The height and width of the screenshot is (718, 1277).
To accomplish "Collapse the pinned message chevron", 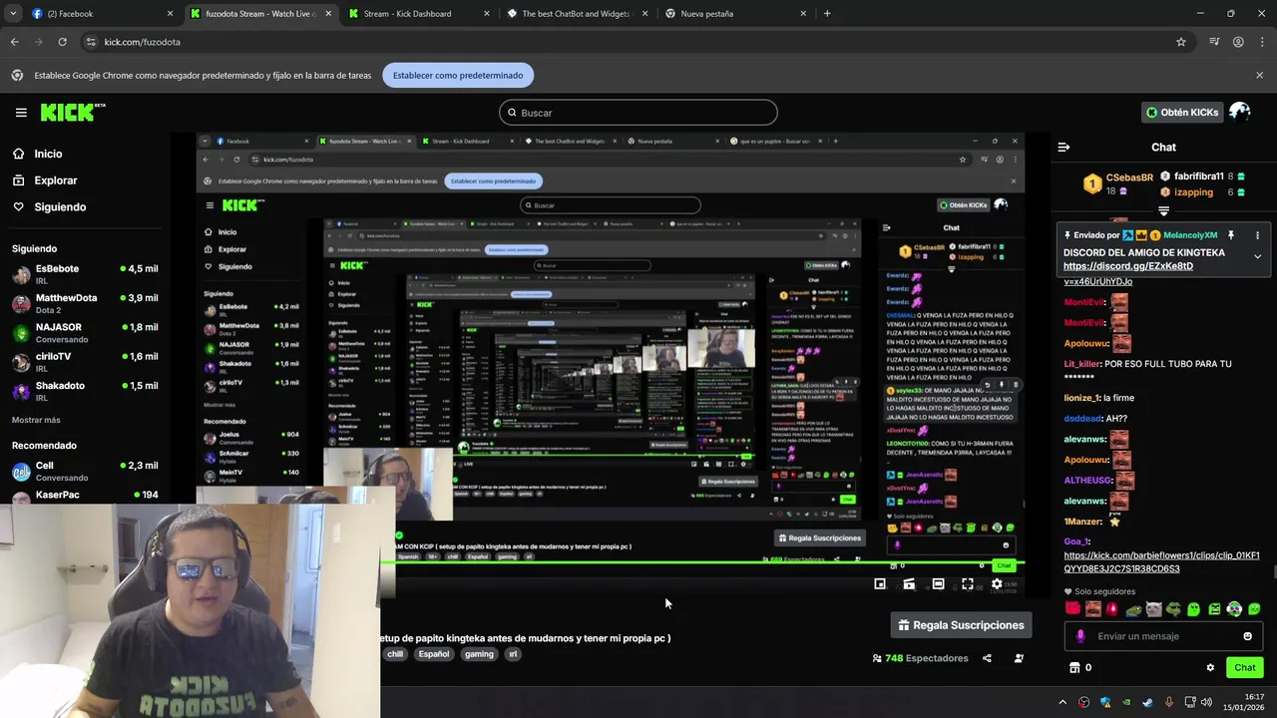I will 1257,256.
